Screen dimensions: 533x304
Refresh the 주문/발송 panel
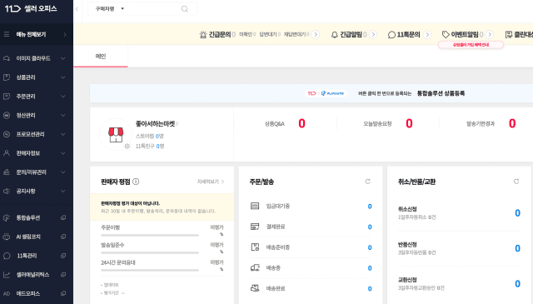368,182
